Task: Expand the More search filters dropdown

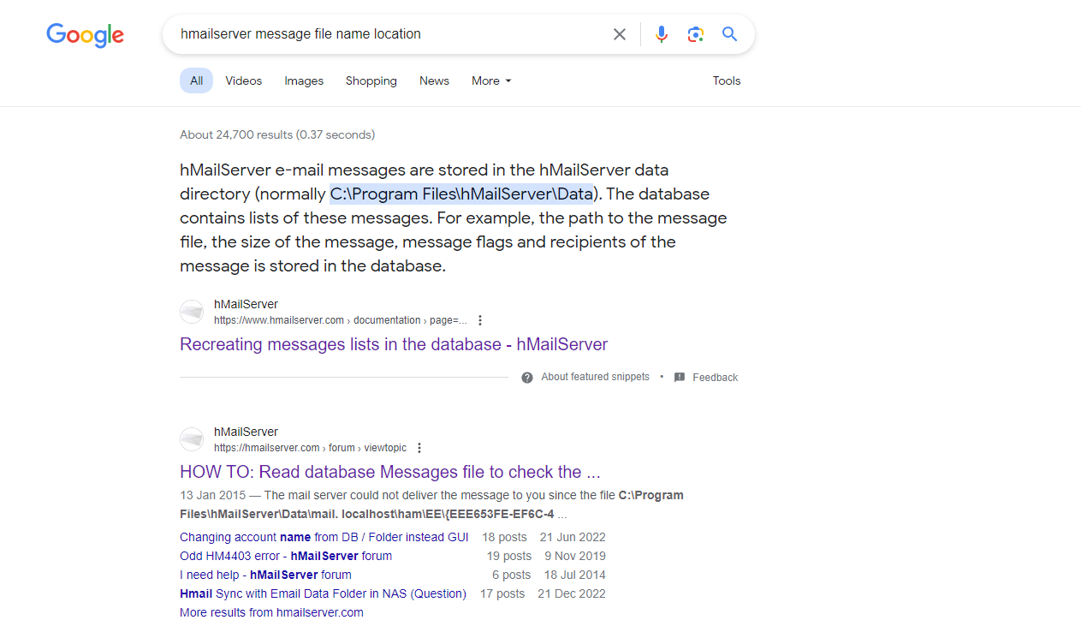Action: (491, 80)
